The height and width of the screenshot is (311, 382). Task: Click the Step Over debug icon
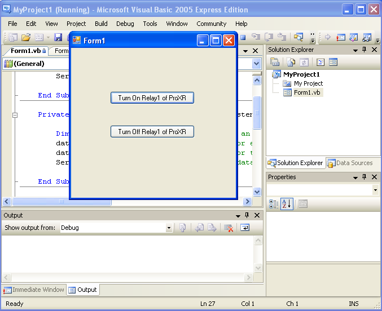(x=269, y=37)
